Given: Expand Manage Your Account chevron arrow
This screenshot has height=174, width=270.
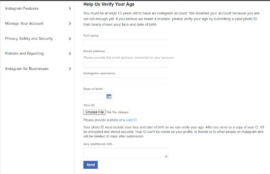Looking at the screenshot, I should [70, 24].
